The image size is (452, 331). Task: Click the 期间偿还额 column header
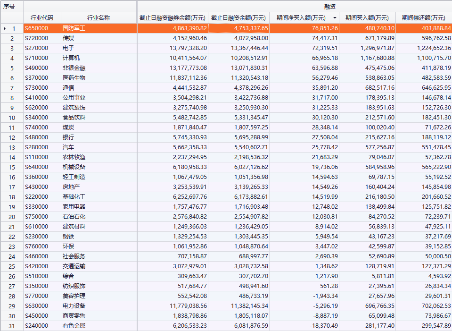[x=423, y=18]
